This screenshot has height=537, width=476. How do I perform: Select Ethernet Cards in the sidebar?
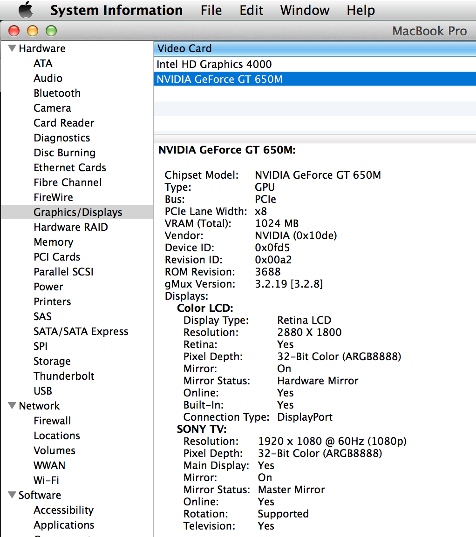pos(70,168)
